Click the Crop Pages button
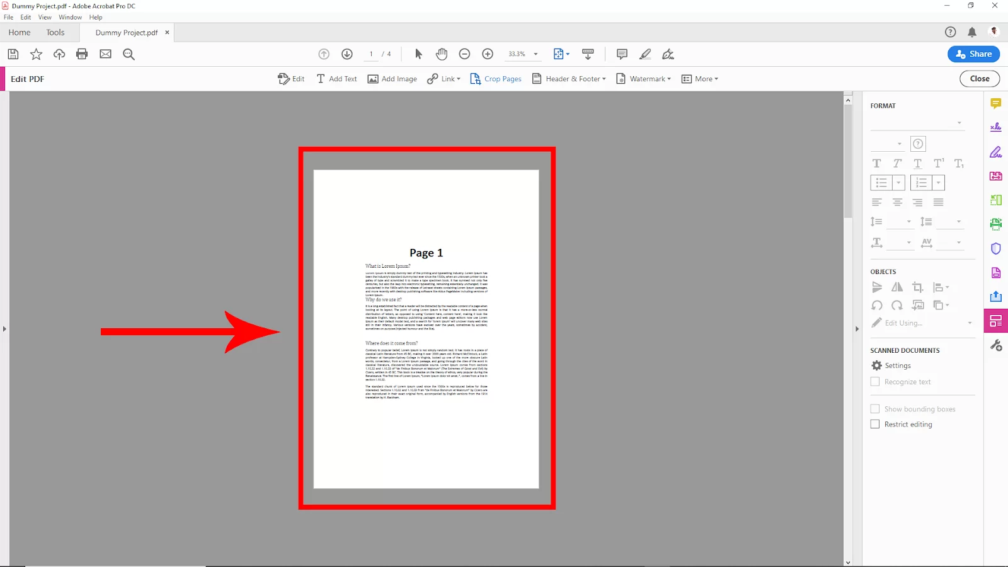Viewport: 1008px width, 567px height. click(496, 79)
